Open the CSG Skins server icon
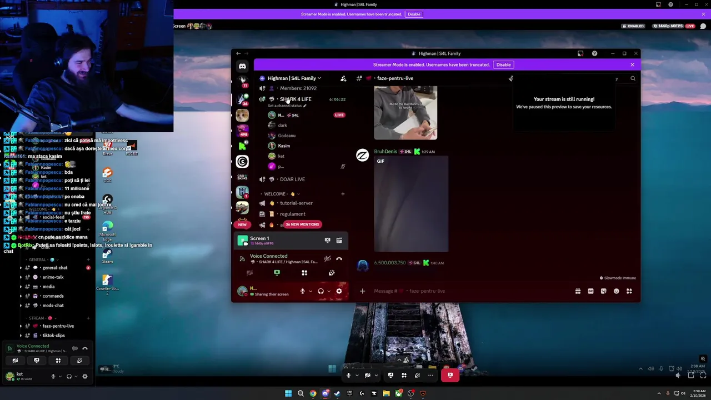Image resolution: width=711 pixels, height=400 pixels. click(242, 177)
